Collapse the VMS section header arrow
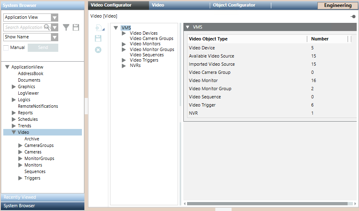The image size is (359, 211). point(187,27)
